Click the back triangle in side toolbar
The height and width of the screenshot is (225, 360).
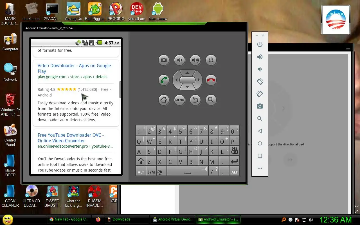point(260,131)
